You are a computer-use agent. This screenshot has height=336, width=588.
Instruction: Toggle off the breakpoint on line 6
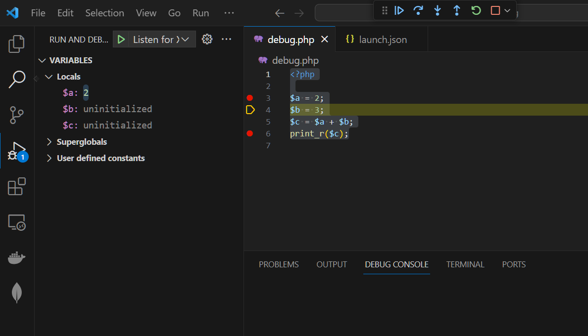coord(250,133)
